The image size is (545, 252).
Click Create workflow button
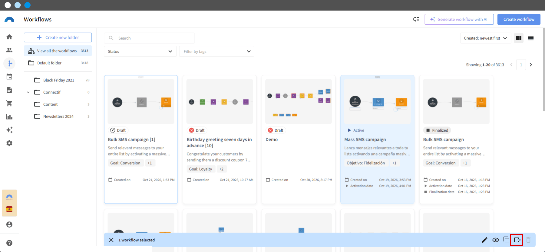[519, 19]
